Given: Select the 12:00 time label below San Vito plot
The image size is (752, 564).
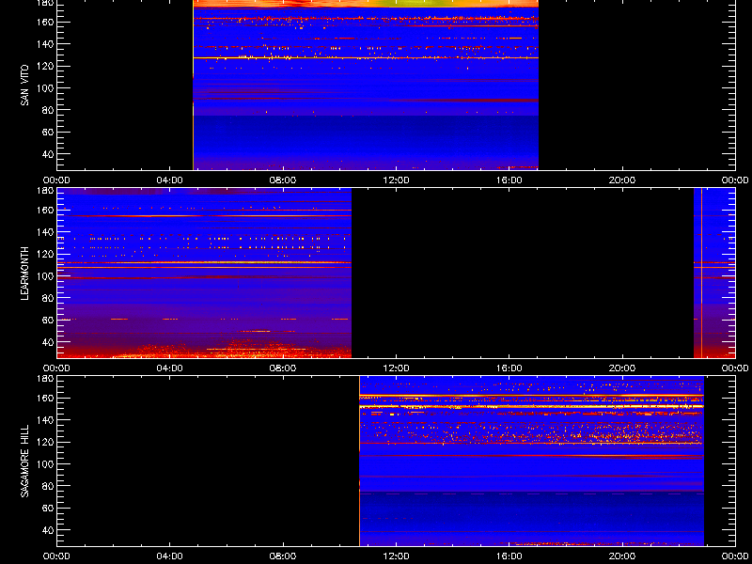Looking at the screenshot, I should coord(396,180).
